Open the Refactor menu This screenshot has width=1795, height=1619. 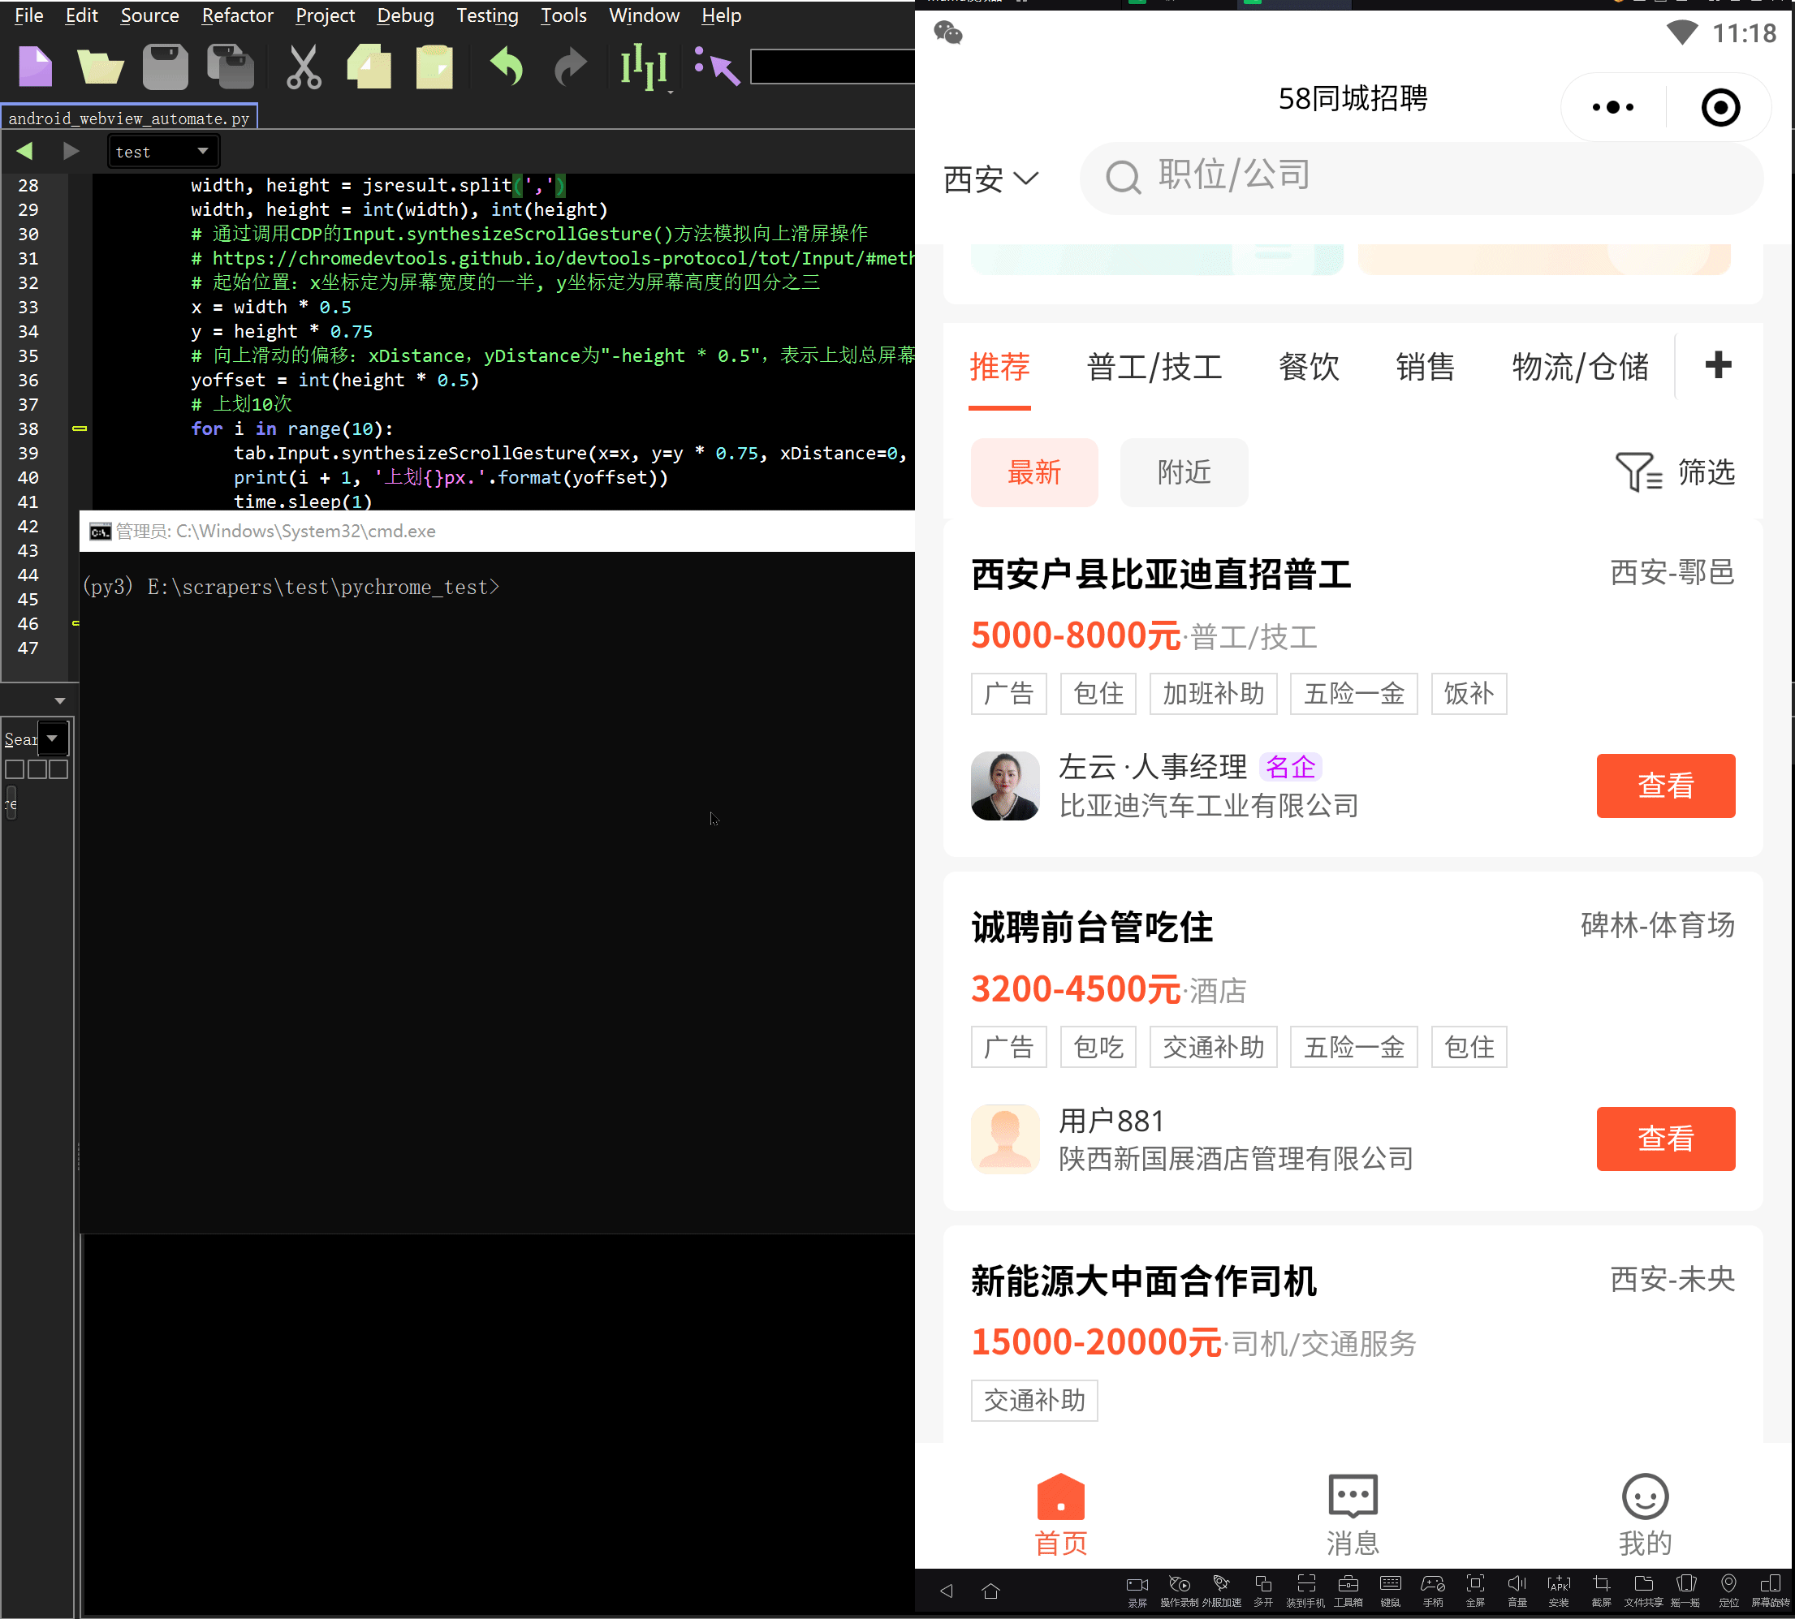(237, 15)
